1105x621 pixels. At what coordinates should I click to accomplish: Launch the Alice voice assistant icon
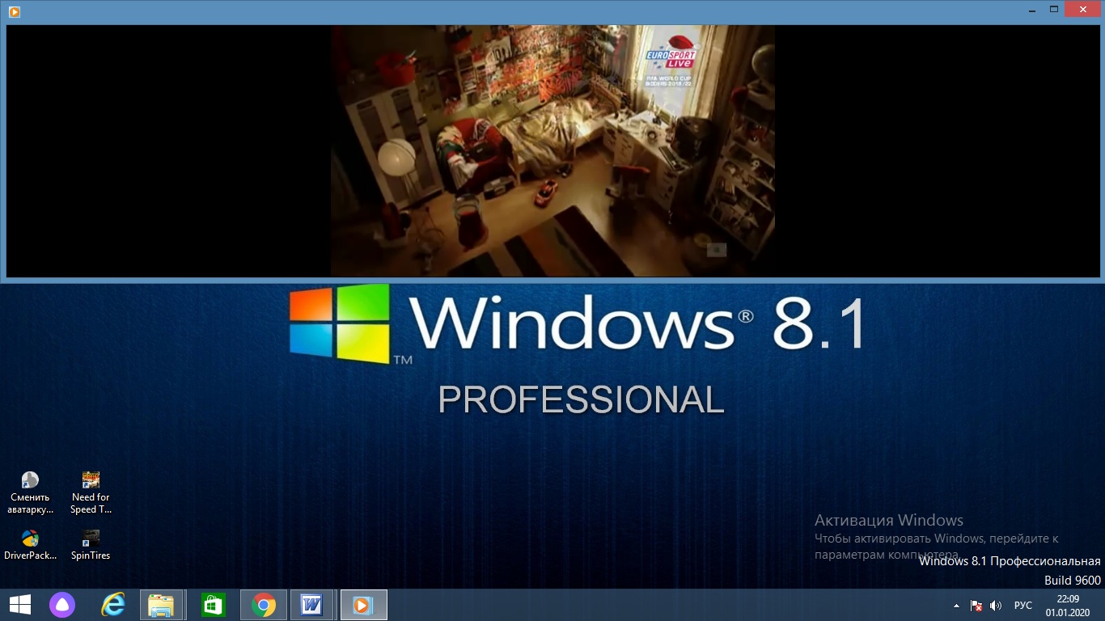(62, 605)
